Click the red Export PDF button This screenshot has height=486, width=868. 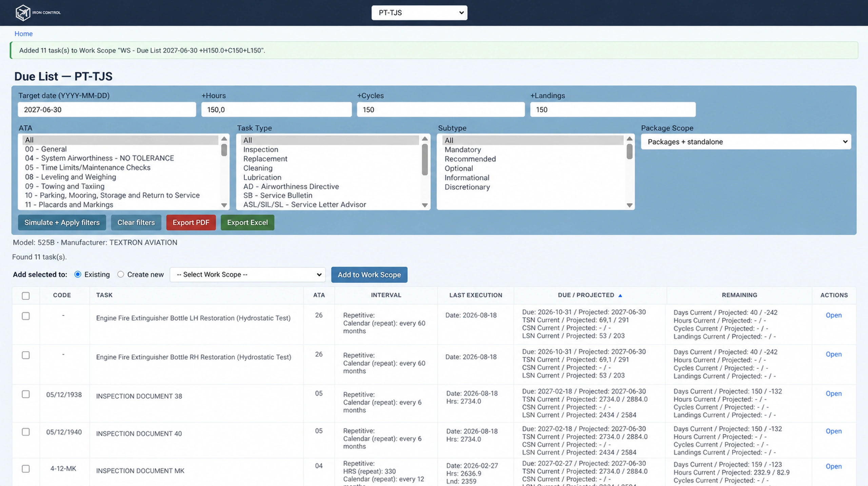click(x=191, y=223)
